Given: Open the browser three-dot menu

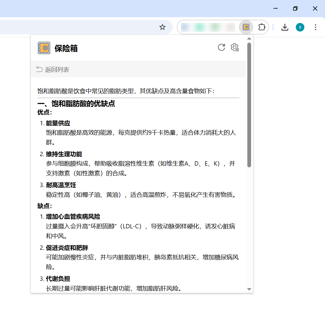Looking at the screenshot, I should coord(316,27).
